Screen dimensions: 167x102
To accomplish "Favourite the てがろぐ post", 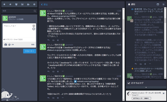I will (x=58, y=98).
